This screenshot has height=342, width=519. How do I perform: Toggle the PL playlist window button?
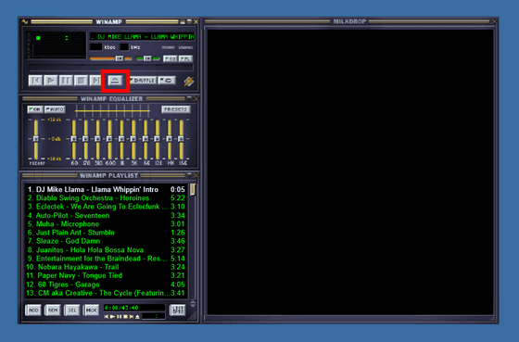tap(185, 59)
